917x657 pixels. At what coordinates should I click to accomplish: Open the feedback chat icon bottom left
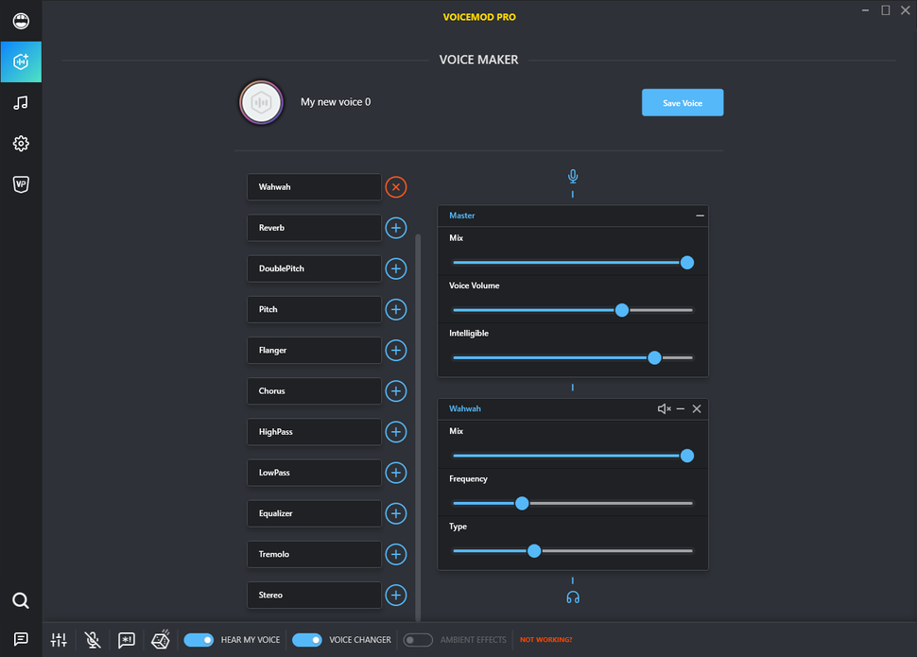pos(21,639)
